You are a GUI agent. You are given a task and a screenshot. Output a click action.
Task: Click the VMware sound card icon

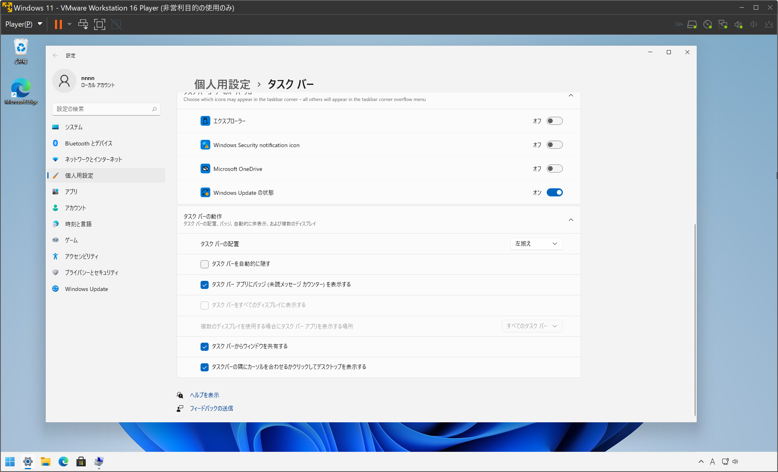coord(738,24)
